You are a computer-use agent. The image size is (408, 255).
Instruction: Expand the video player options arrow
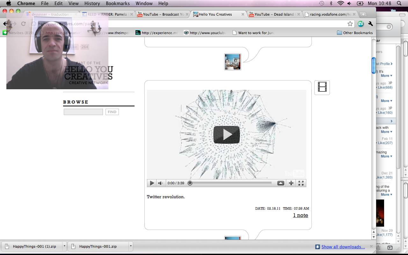point(280,183)
